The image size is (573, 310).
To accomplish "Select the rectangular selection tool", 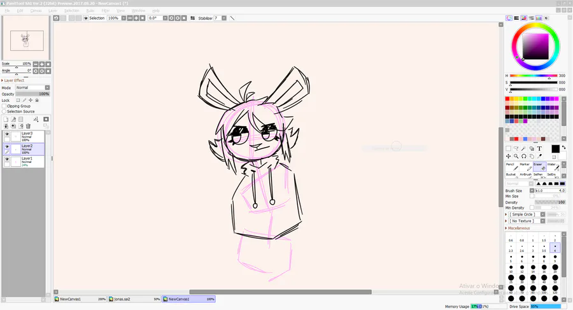I will (x=508, y=148).
